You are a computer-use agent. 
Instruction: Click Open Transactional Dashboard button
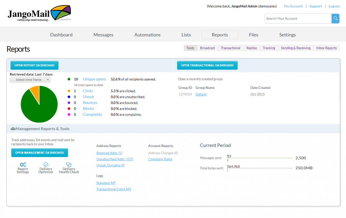point(207,65)
